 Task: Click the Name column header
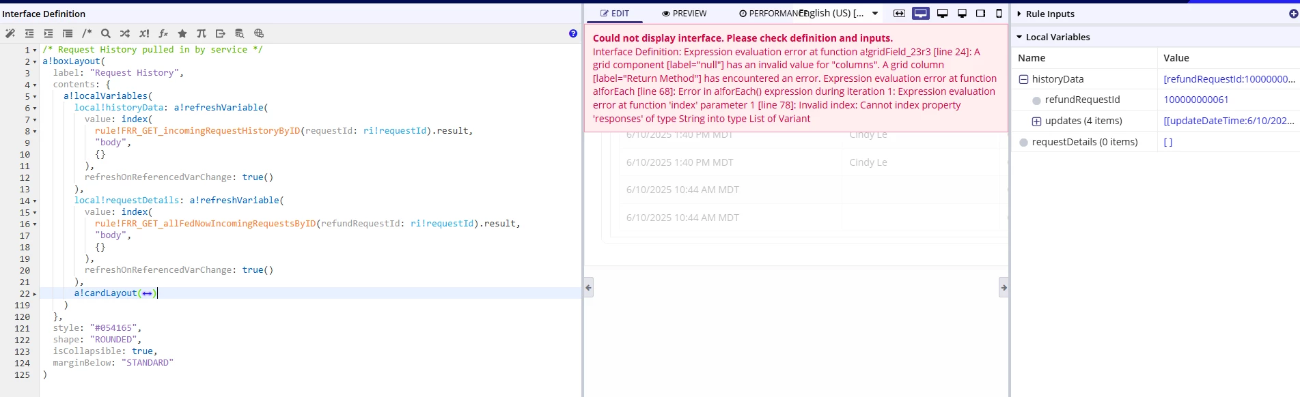(x=1032, y=58)
